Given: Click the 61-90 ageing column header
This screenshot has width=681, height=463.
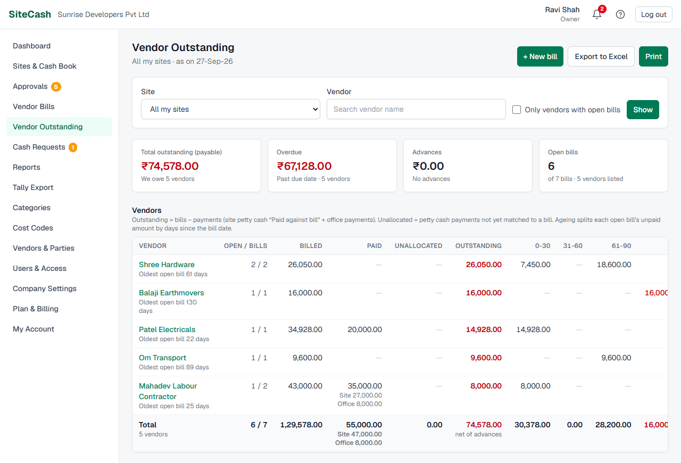Looking at the screenshot, I should pos(621,246).
